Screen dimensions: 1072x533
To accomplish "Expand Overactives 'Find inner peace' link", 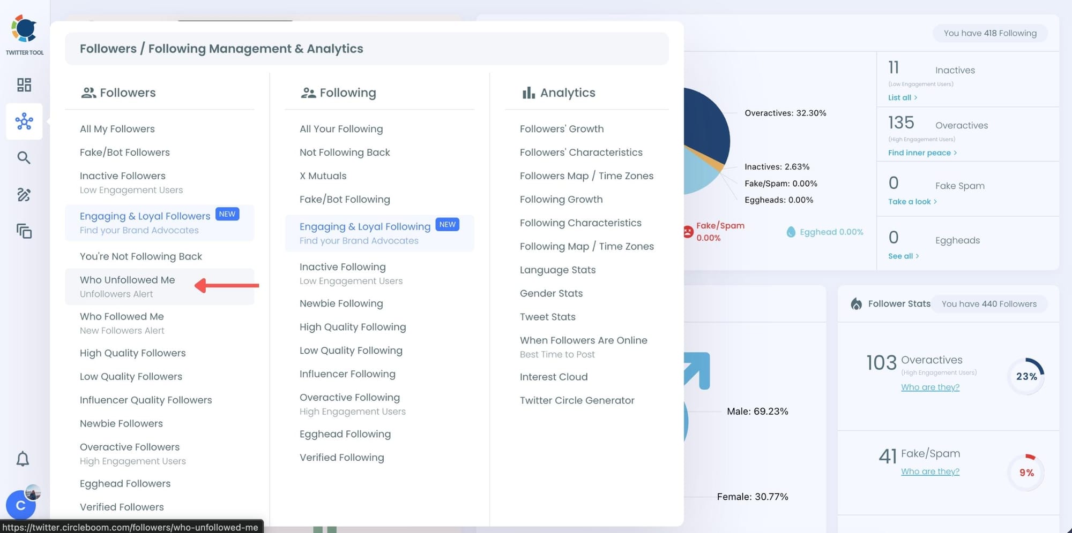I will click(x=922, y=153).
